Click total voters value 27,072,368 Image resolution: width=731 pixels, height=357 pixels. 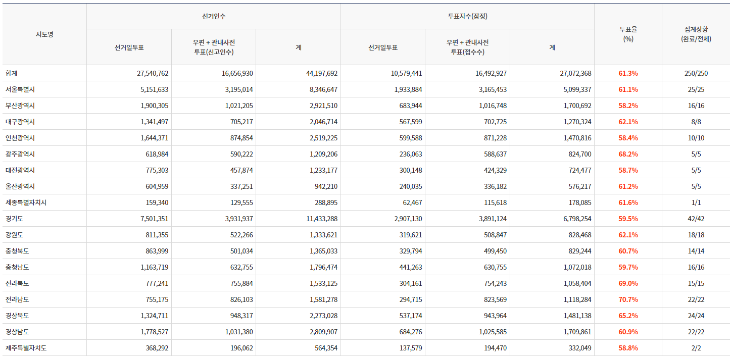pos(575,73)
